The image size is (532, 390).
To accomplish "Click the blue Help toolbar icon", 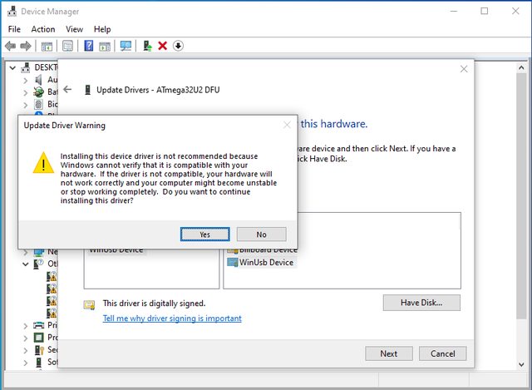I will click(89, 46).
